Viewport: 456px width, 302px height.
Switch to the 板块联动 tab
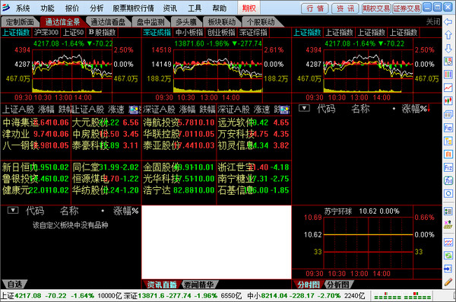point(222,22)
